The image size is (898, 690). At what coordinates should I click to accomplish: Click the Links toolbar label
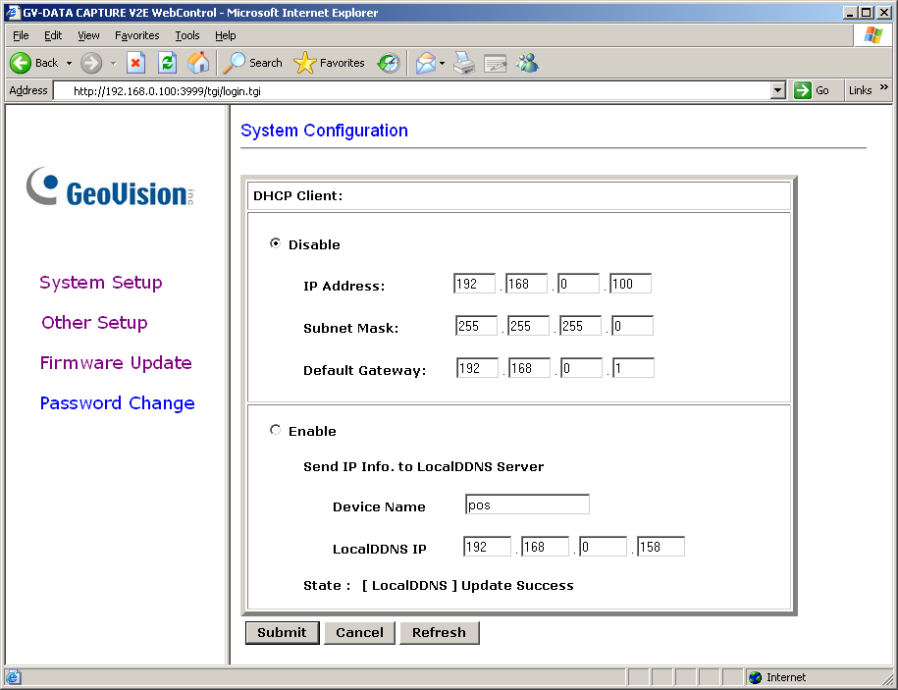click(x=860, y=90)
